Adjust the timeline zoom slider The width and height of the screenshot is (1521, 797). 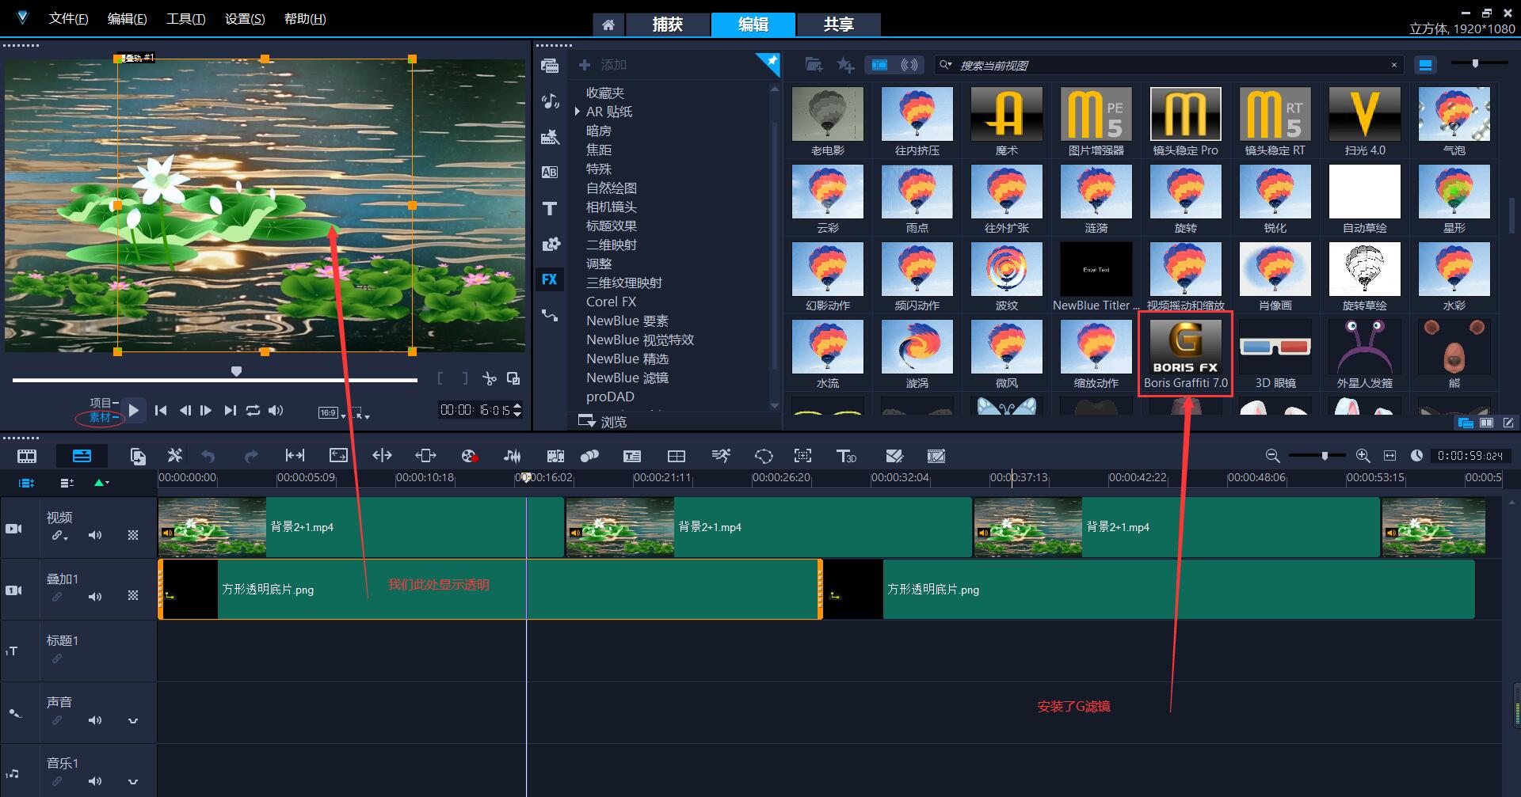(x=1324, y=456)
